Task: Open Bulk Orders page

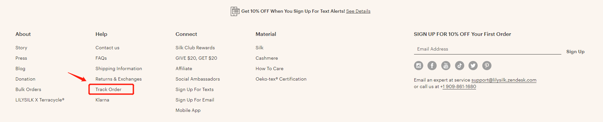Action: (x=28, y=89)
